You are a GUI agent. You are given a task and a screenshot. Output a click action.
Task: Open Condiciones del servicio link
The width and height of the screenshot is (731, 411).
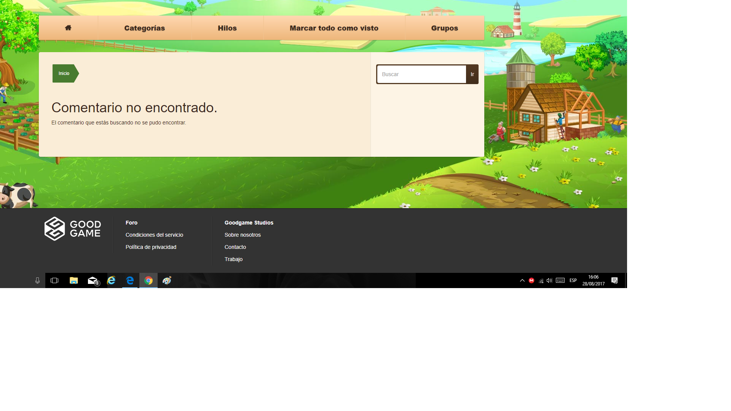point(154,235)
